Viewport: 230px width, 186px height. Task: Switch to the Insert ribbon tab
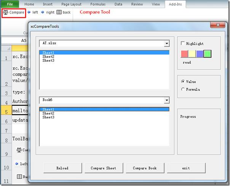pos(48,4)
